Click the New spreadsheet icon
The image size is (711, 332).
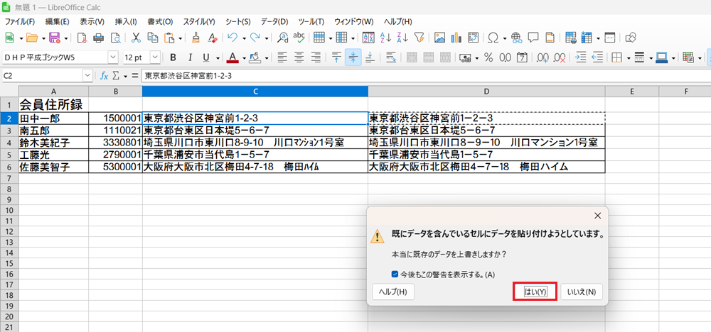(9, 38)
